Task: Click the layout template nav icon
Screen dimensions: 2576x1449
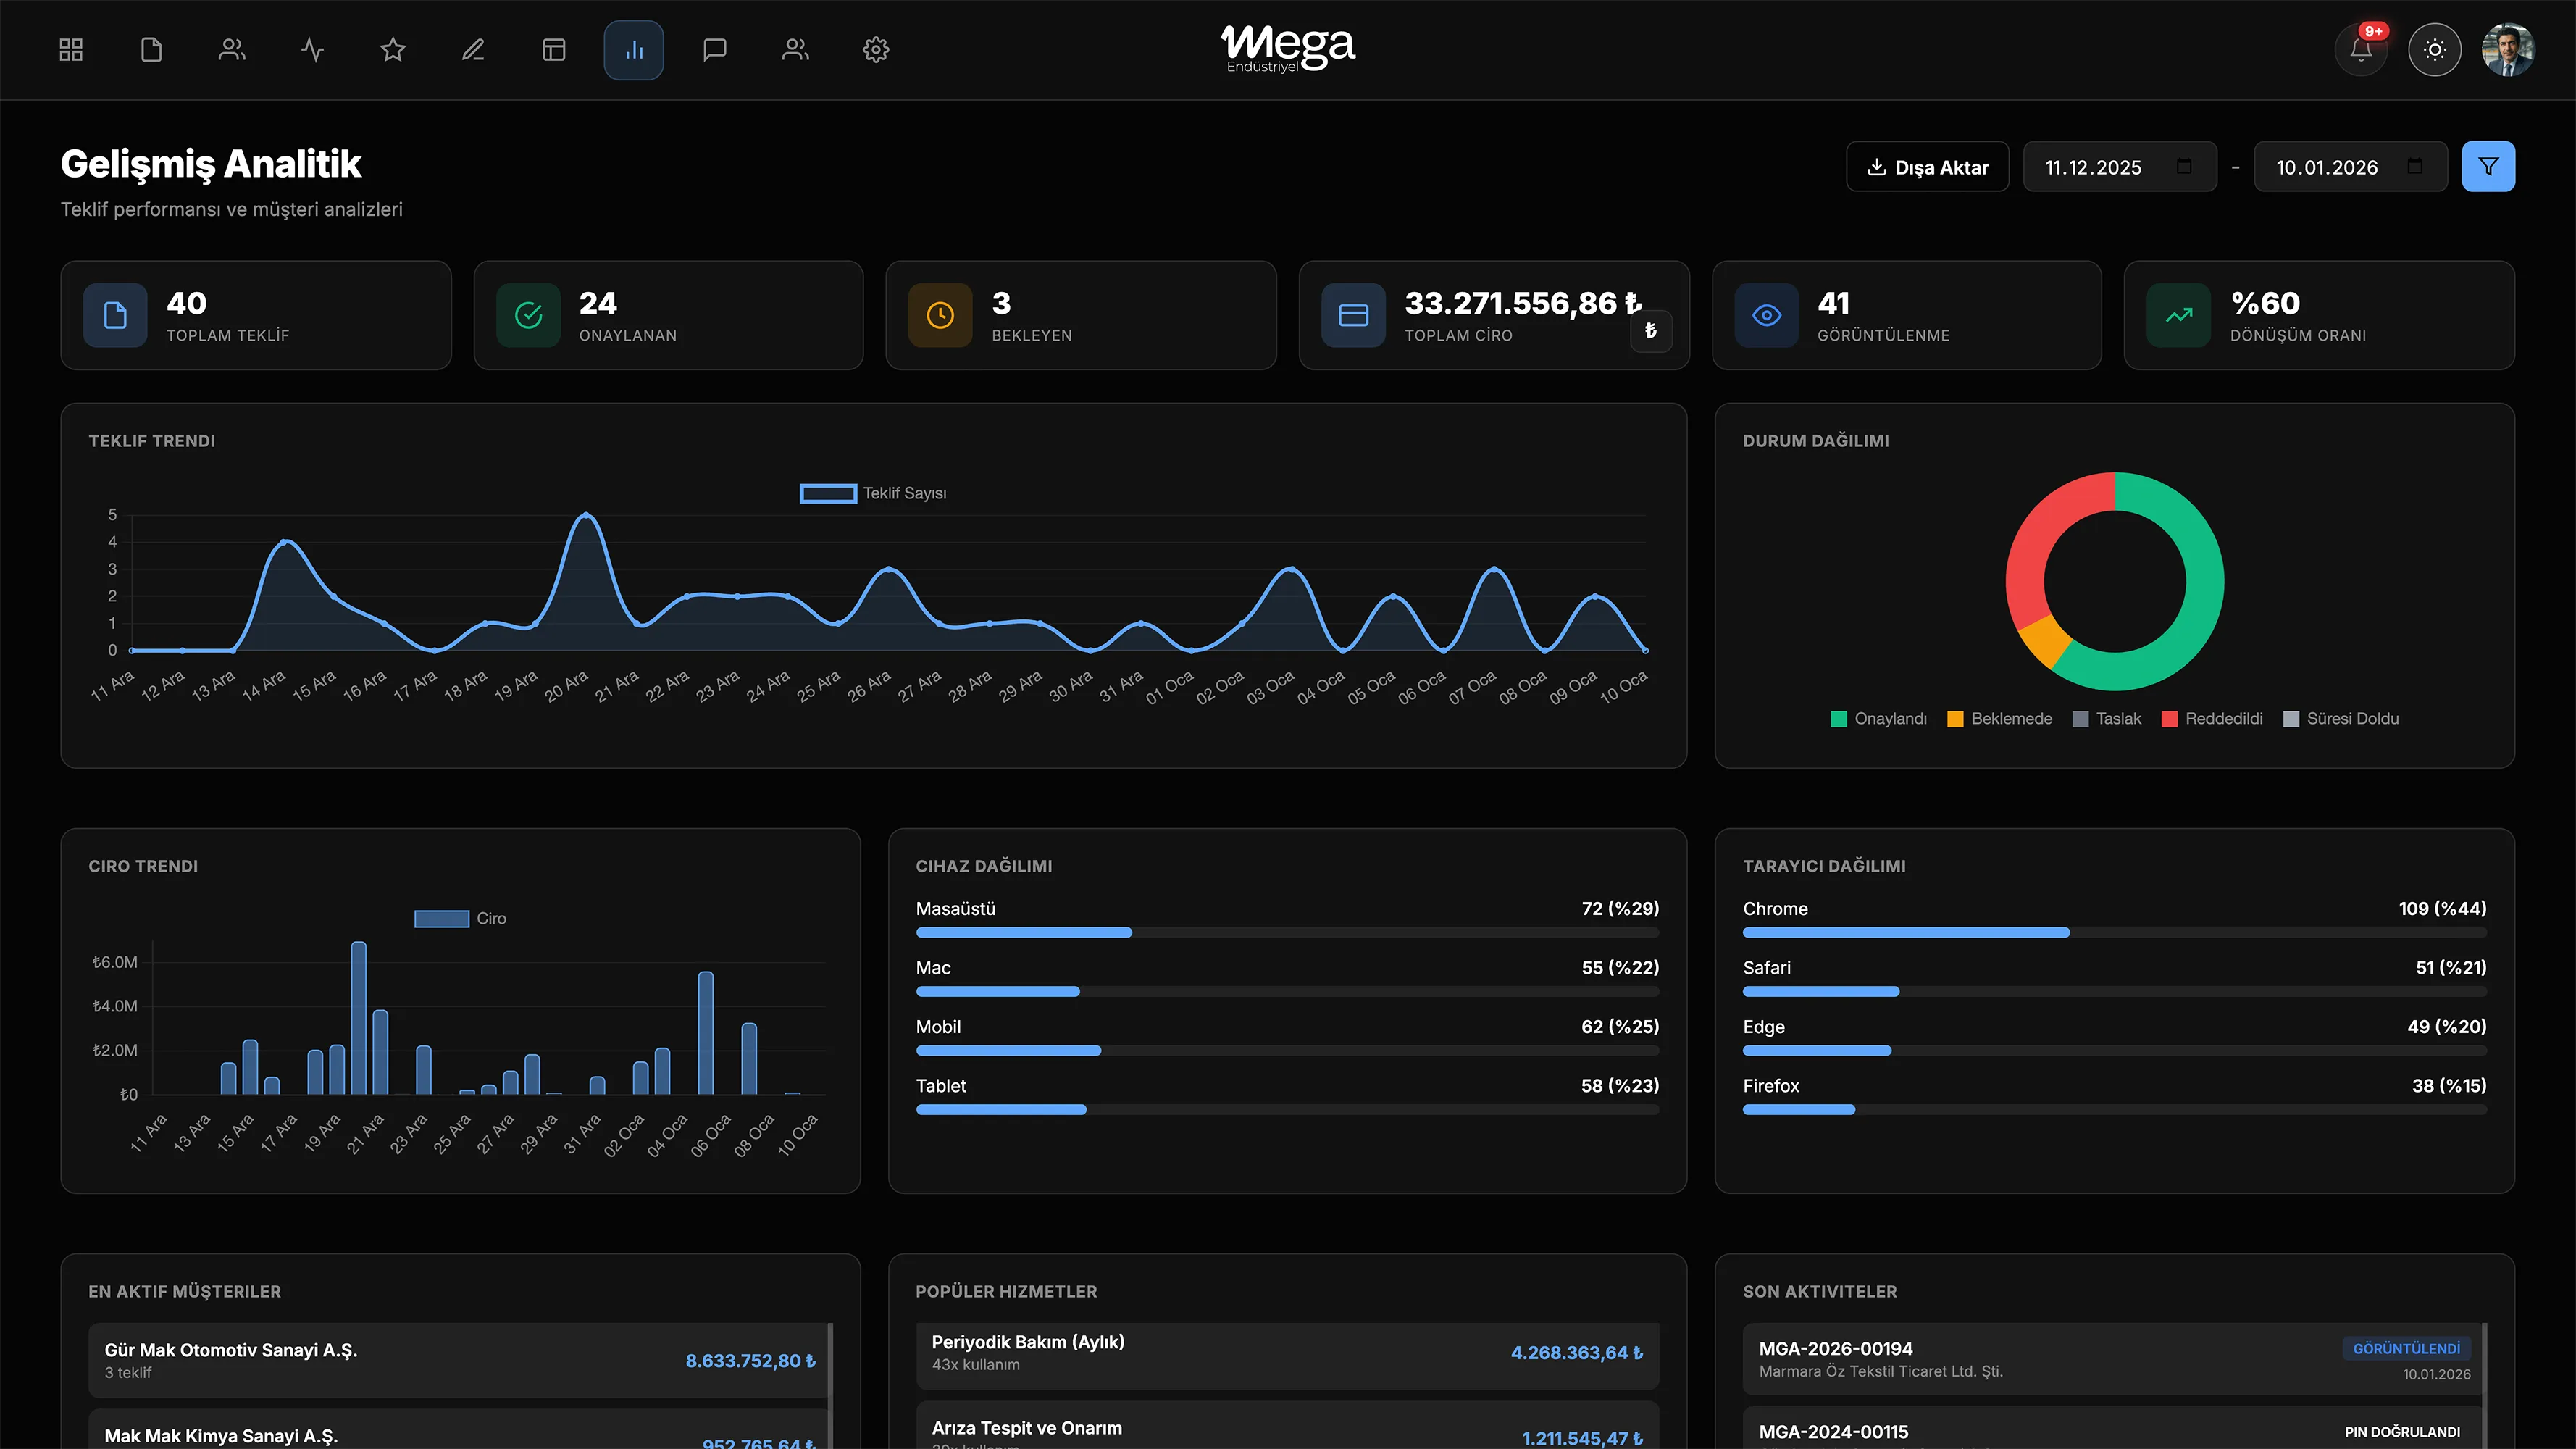Action: point(554,50)
